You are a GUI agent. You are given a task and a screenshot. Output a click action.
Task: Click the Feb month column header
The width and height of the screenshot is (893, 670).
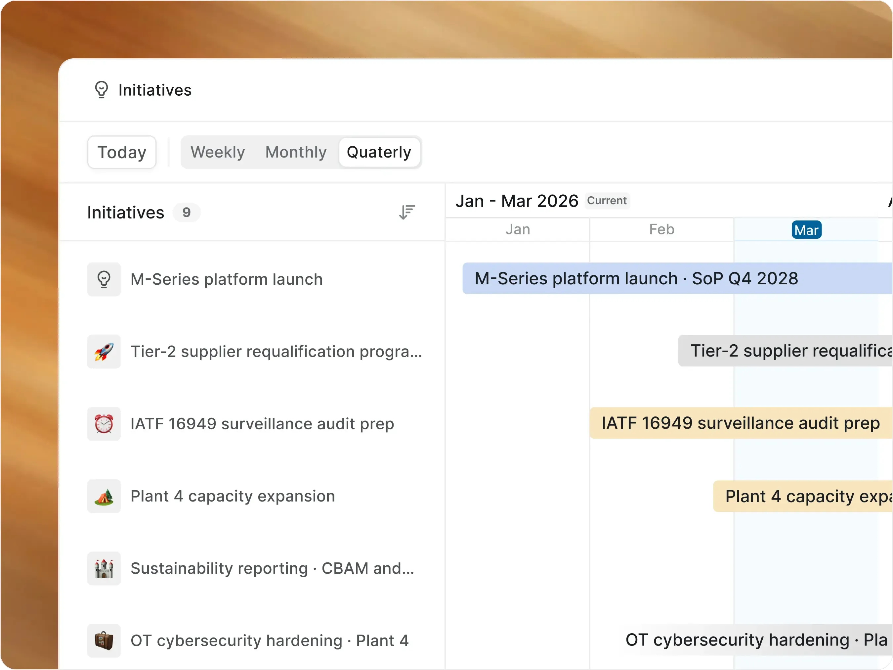pyautogui.click(x=662, y=229)
